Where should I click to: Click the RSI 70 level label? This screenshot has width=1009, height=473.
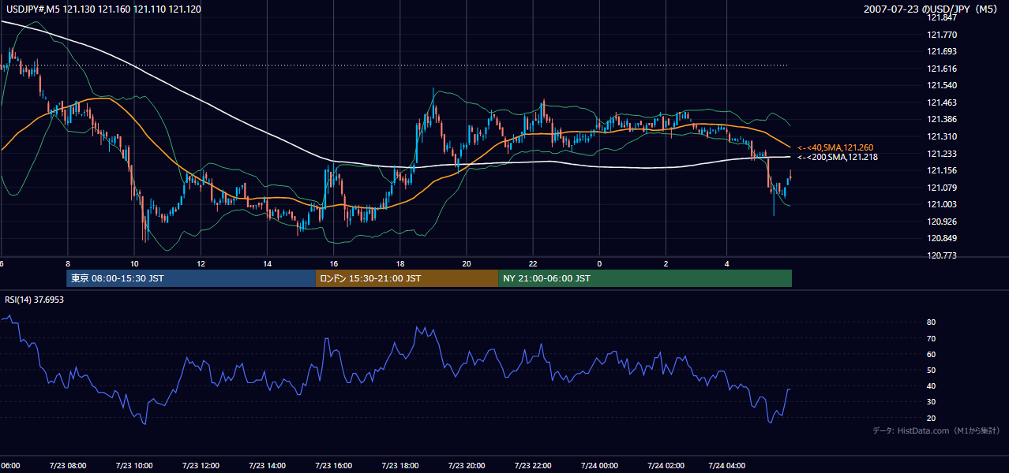932,338
